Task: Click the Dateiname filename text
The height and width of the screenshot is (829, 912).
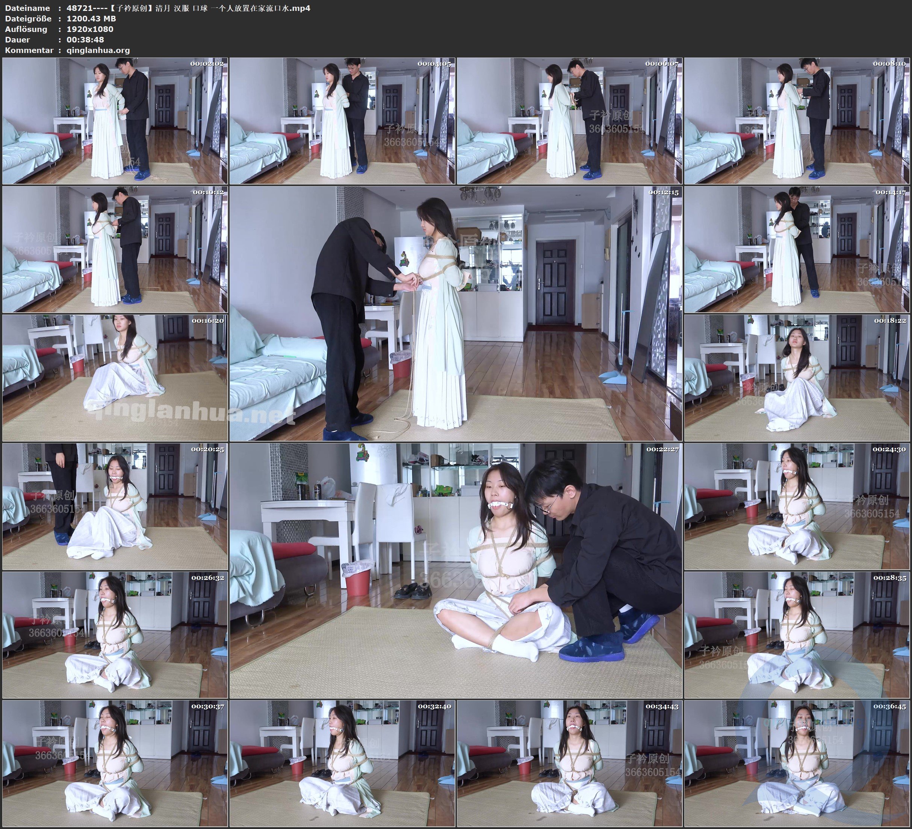Action: tap(188, 8)
